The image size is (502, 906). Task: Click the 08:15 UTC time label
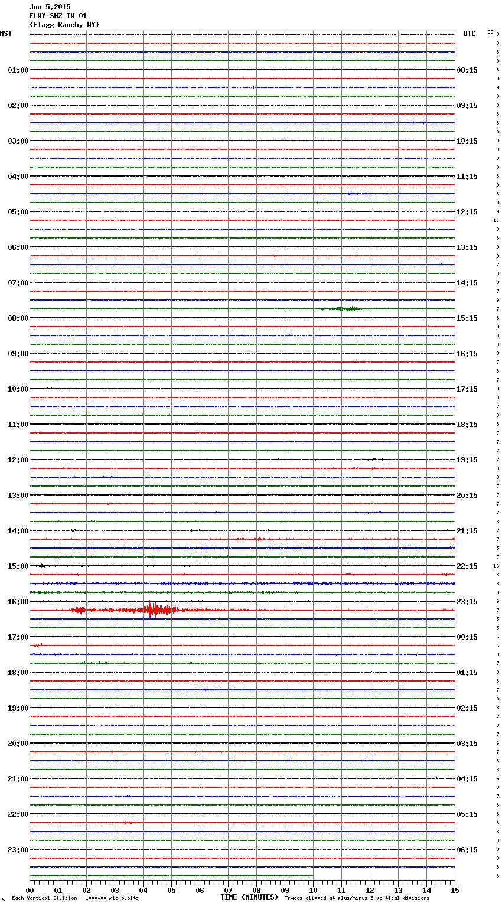point(467,70)
